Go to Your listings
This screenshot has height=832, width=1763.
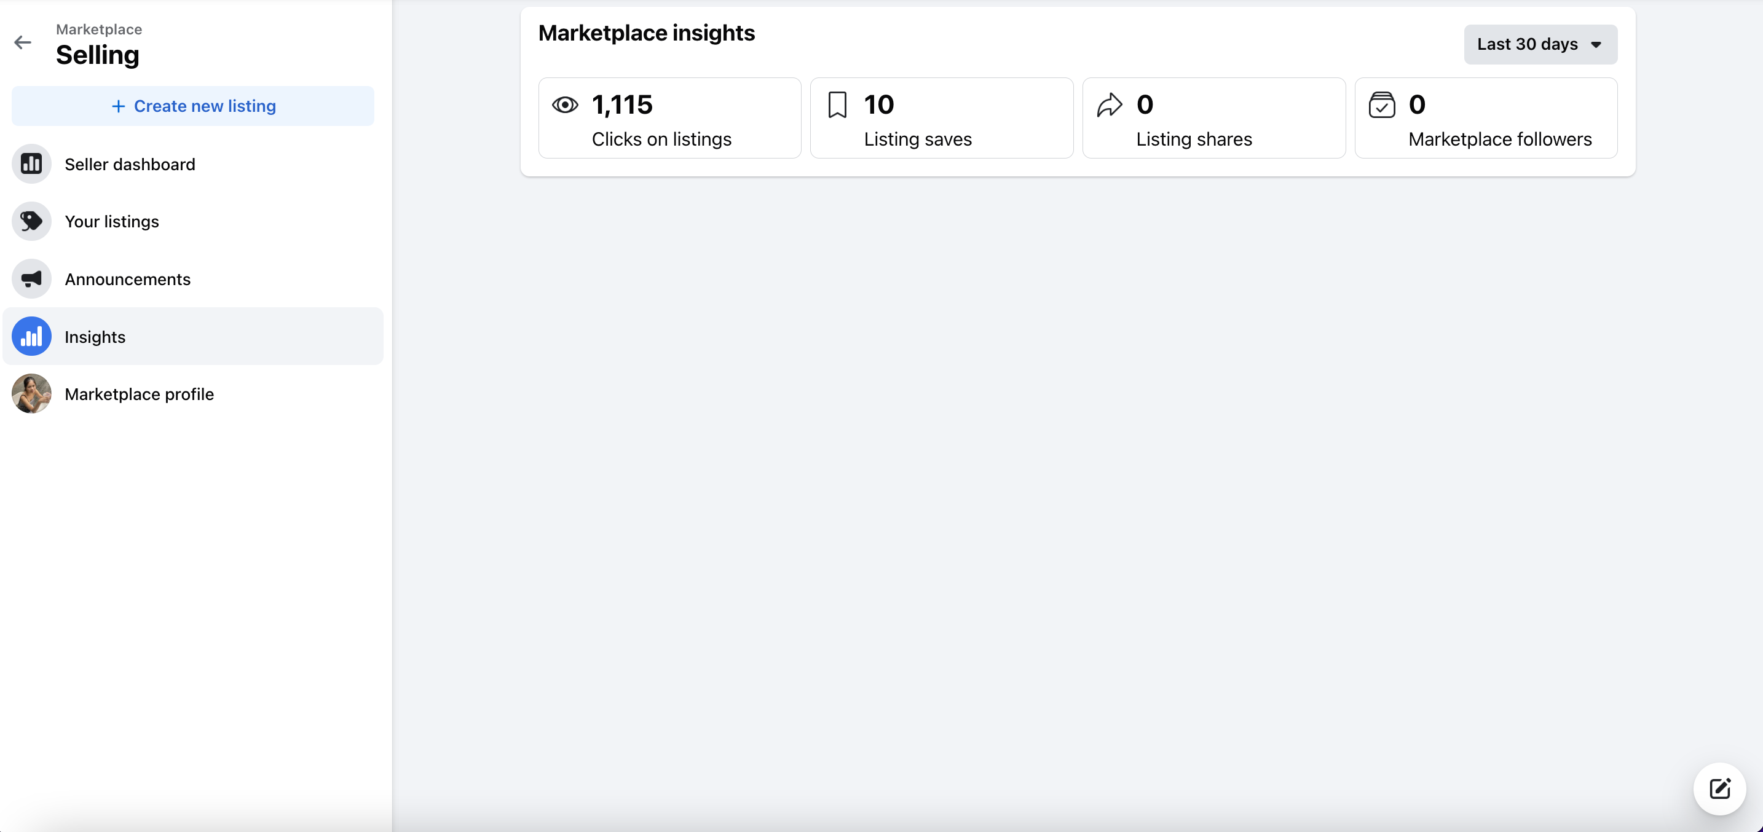[111, 222]
